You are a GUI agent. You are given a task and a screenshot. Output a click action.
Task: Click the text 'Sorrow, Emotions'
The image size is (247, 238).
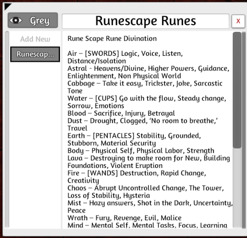pos(96,106)
